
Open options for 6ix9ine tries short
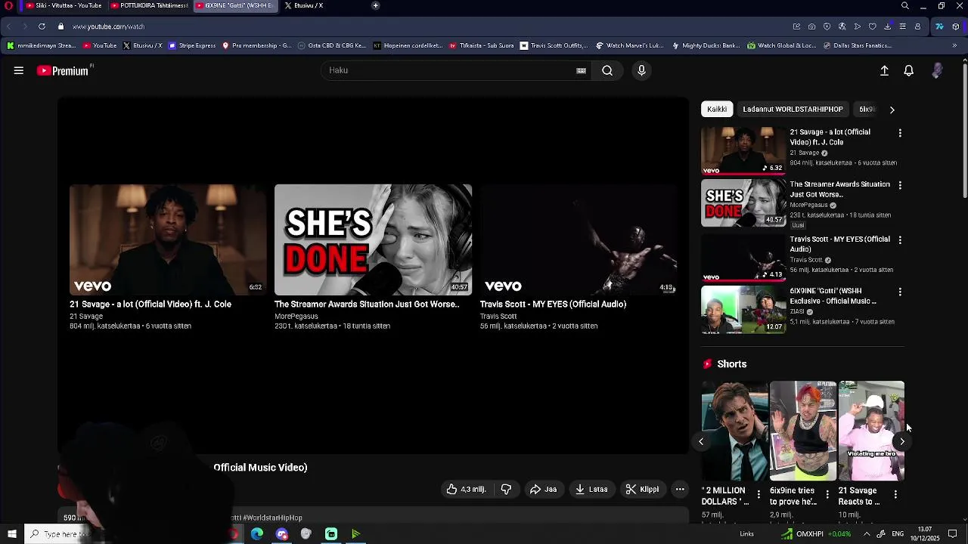pos(827,494)
